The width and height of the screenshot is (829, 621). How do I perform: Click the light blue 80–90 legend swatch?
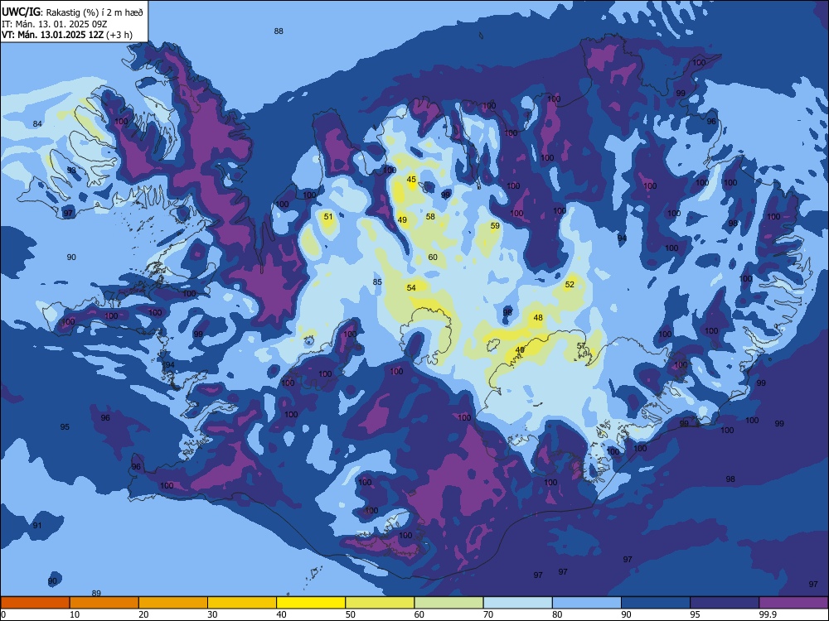coord(587,603)
